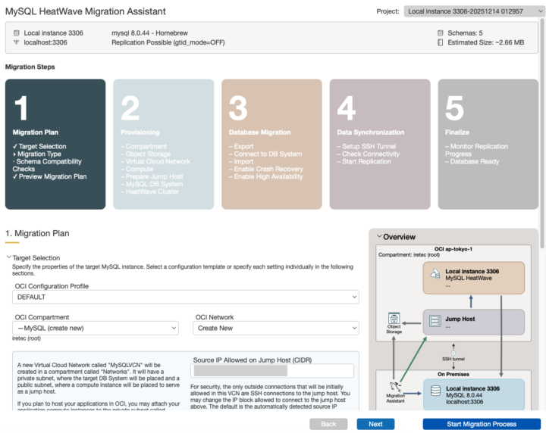Select the Database Migration step card
The width and height of the screenshot is (546, 433).
click(x=271, y=144)
